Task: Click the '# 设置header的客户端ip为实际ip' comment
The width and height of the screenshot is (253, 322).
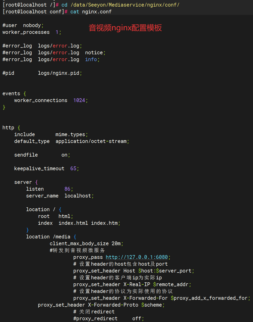Action: pos(118,278)
